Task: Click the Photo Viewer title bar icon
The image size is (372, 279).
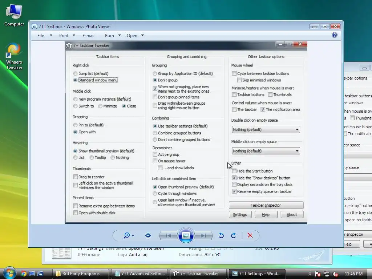Action: [35, 26]
